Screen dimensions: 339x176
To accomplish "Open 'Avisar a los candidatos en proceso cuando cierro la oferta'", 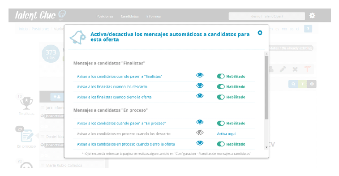I will click(126, 144).
